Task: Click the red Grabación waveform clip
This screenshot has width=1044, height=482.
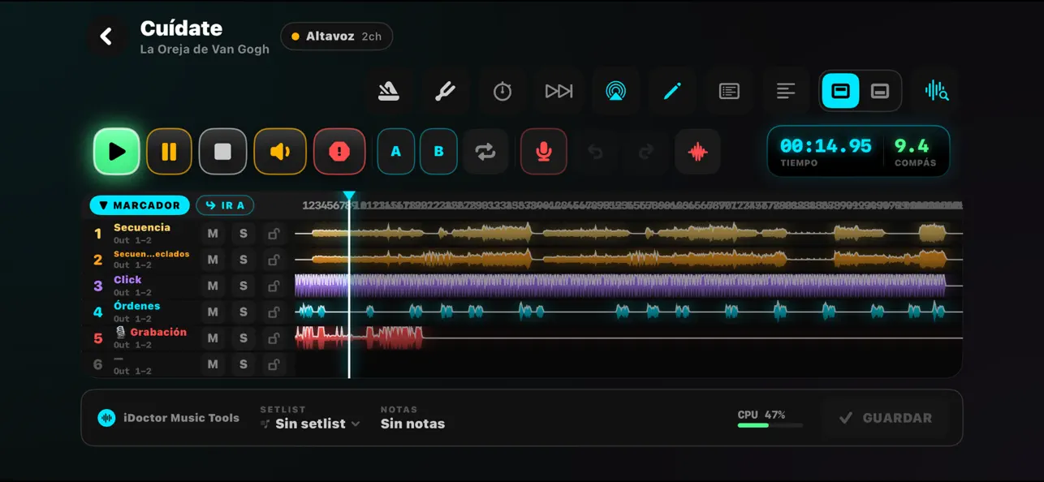Action: (359, 338)
